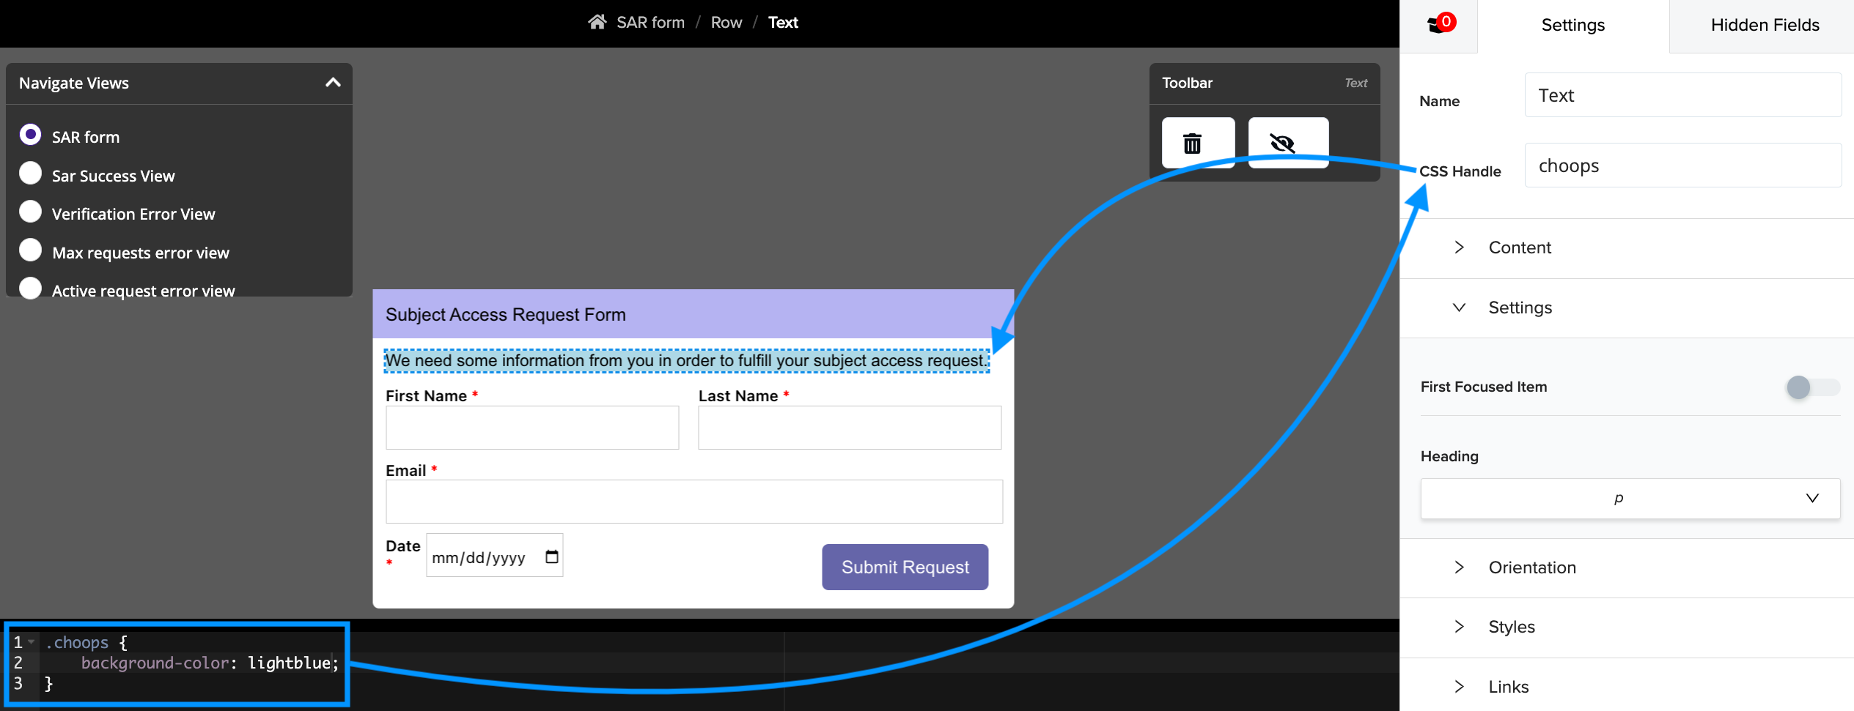Open the Settings tab

(1572, 26)
